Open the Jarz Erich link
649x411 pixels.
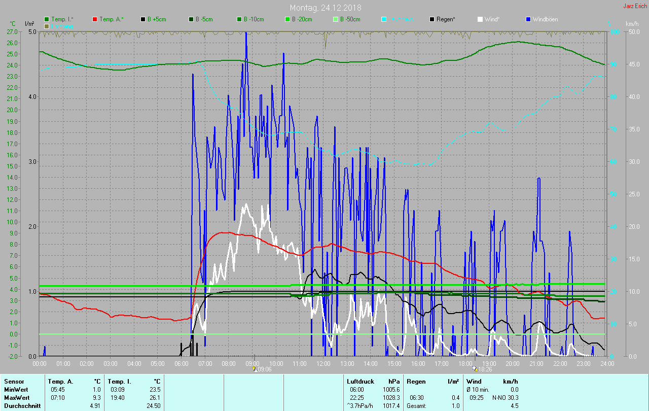(635, 6)
